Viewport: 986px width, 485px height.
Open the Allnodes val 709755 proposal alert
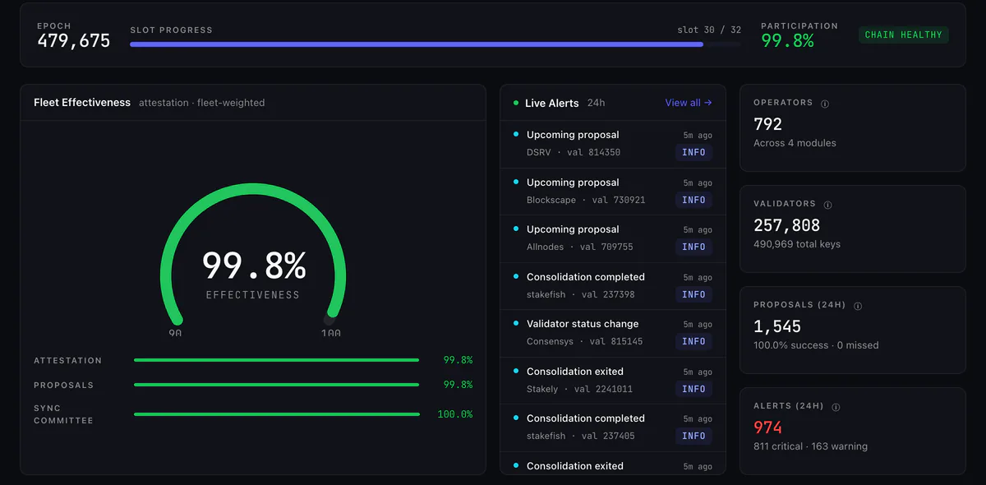click(613, 239)
